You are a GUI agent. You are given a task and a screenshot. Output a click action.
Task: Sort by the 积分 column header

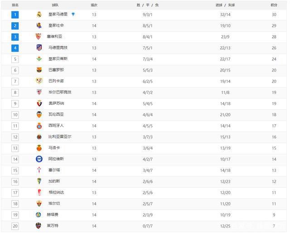pos(274,5)
